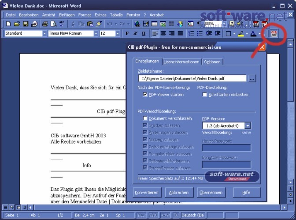
Task: Activate format painter brush icon
Action: (99, 24)
